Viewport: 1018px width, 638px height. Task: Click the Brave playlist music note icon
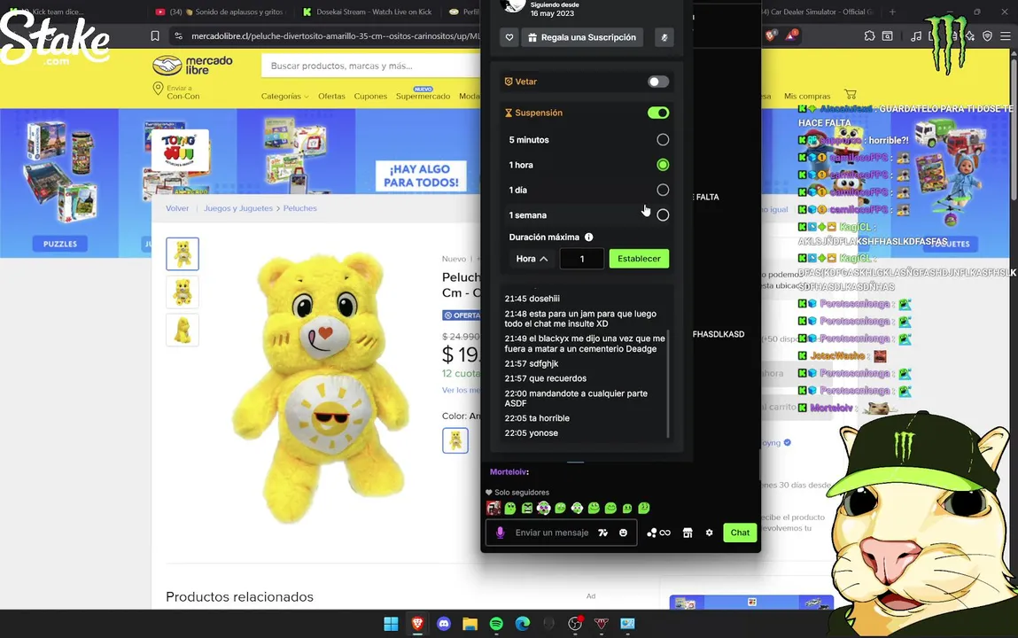916,36
